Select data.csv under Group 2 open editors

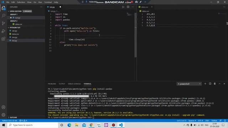click(19, 24)
